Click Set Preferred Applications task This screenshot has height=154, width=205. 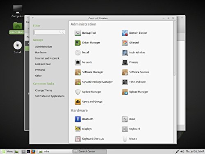(50, 96)
